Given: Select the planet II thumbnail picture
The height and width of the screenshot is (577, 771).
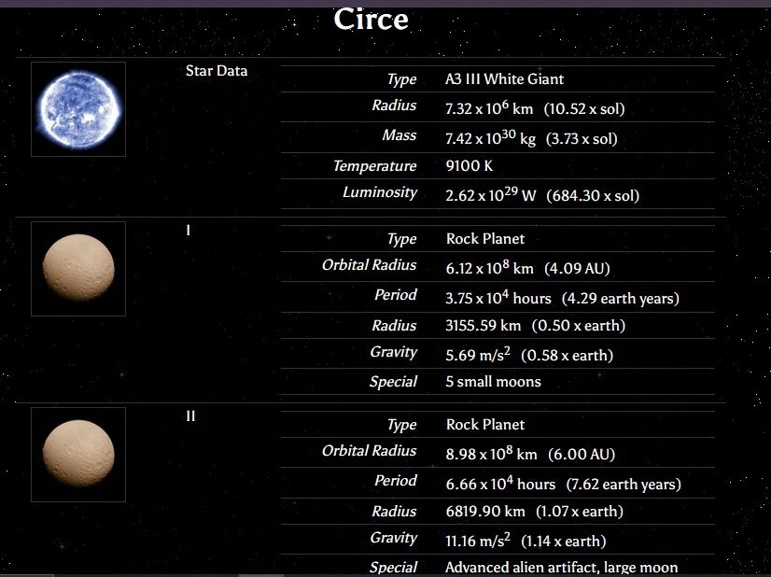Looking at the screenshot, I should click(77, 454).
